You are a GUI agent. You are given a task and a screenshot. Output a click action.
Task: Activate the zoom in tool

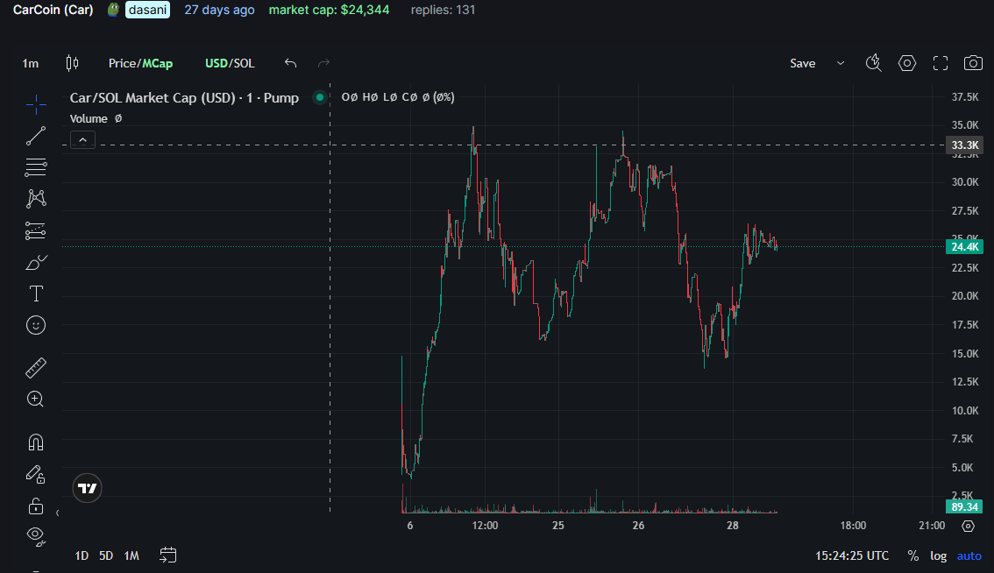tap(36, 400)
